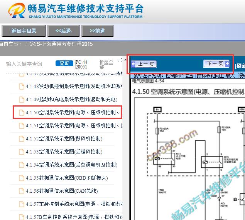Viewport: 245px width, 220px height.
Task: Click the document icon beside 4.1.56 CAN总线
Action: pyautogui.click(x=21, y=191)
